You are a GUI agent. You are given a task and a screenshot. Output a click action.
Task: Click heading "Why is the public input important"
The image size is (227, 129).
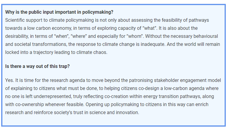(59, 12)
